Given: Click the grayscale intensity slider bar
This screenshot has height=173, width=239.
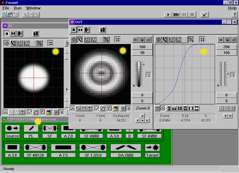Looking at the screenshot, I should click(139, 74).
